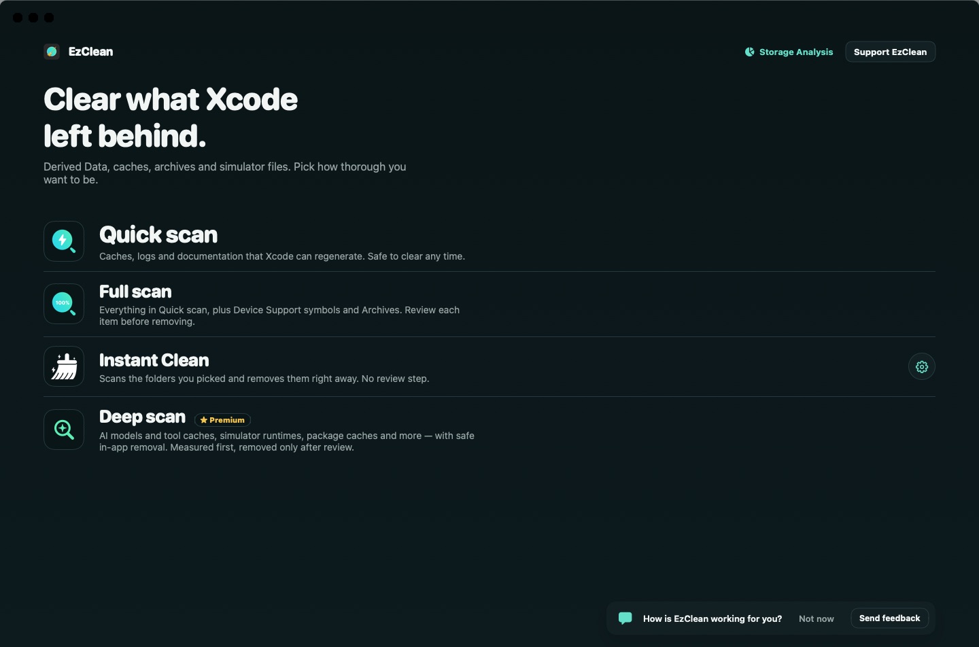979x647 pixels.
Task: Click the "Everything in Quick scan" description
Action: (279, 315)
